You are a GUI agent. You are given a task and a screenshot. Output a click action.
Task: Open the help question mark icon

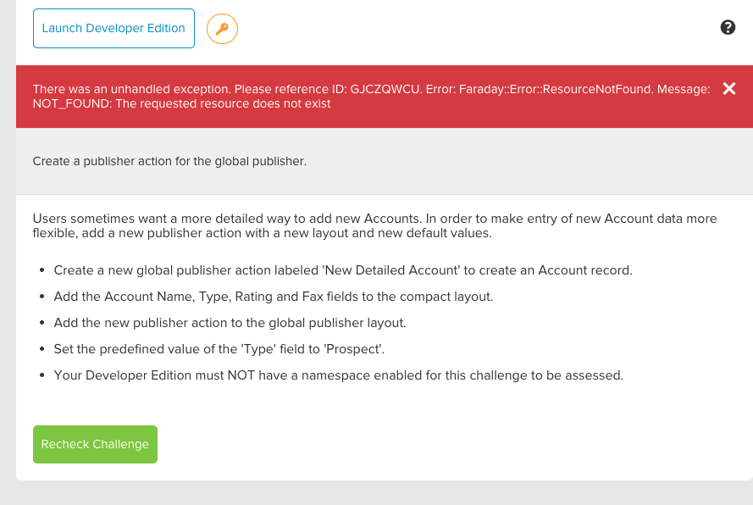coord(728,28)
